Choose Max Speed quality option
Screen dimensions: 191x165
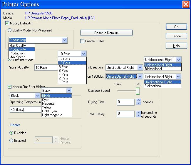pos(17,57)
